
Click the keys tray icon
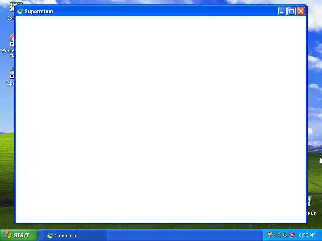click(x=270, y=235)
